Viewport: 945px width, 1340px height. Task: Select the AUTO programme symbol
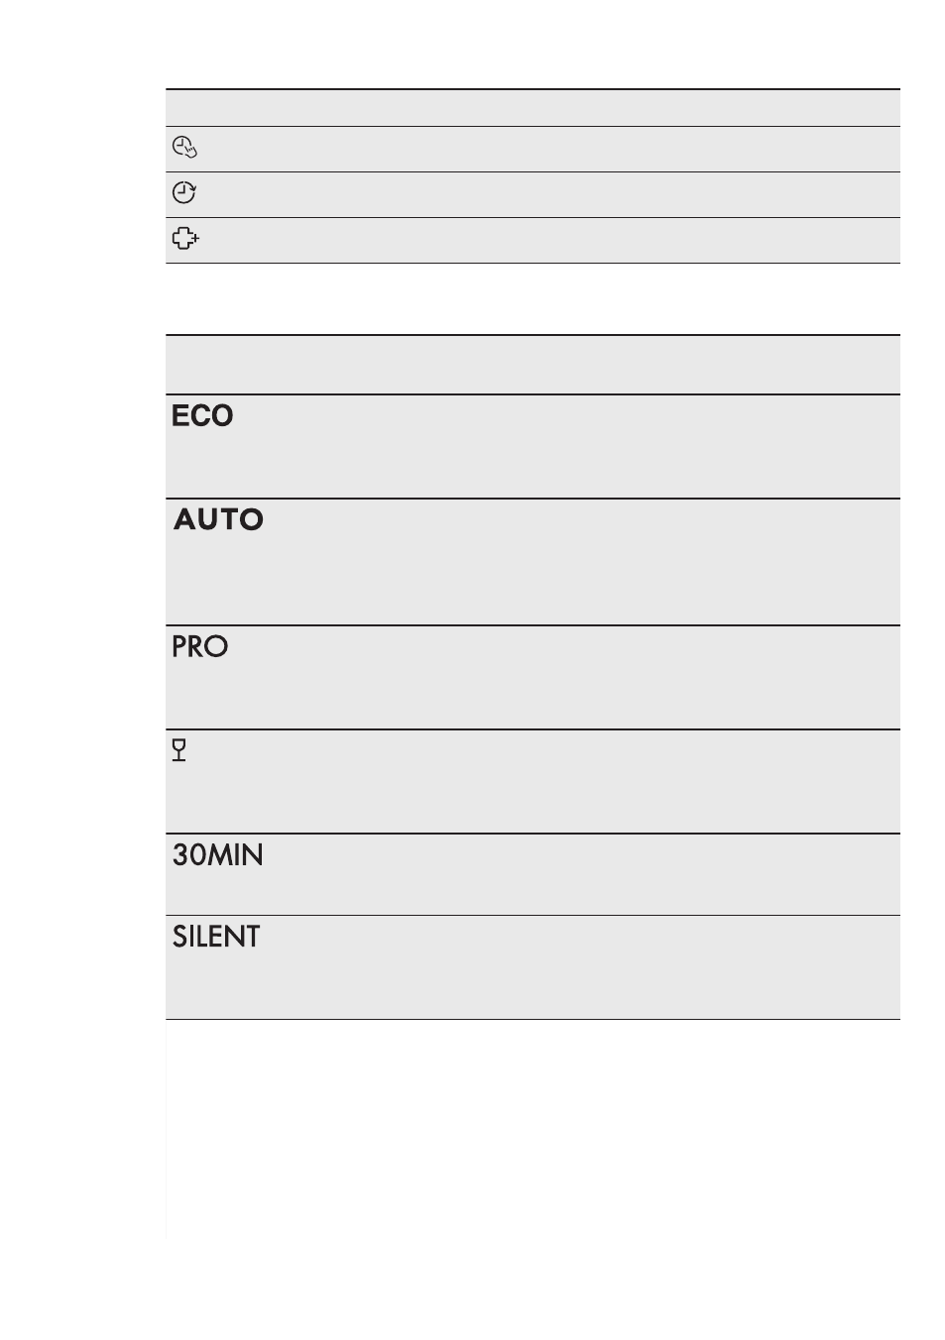click(218, 519)
